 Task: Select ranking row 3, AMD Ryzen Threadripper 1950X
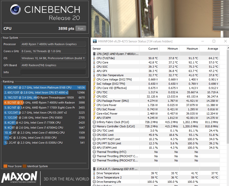44,98
